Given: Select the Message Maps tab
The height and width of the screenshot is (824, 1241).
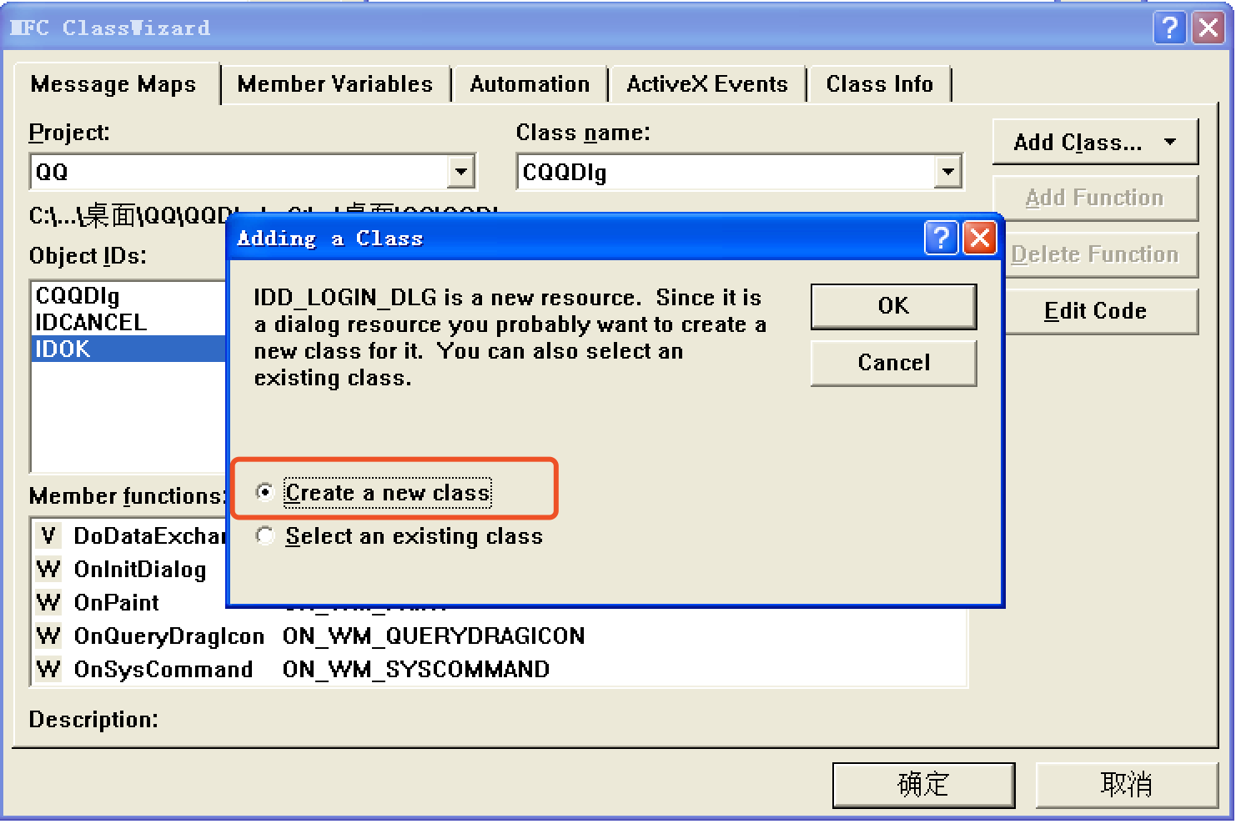Looking at the screenshot, I should [113, 83].
